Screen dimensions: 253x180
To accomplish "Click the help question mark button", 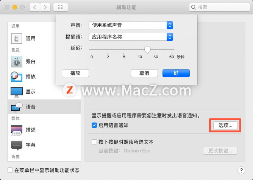I will coord(241,170).
